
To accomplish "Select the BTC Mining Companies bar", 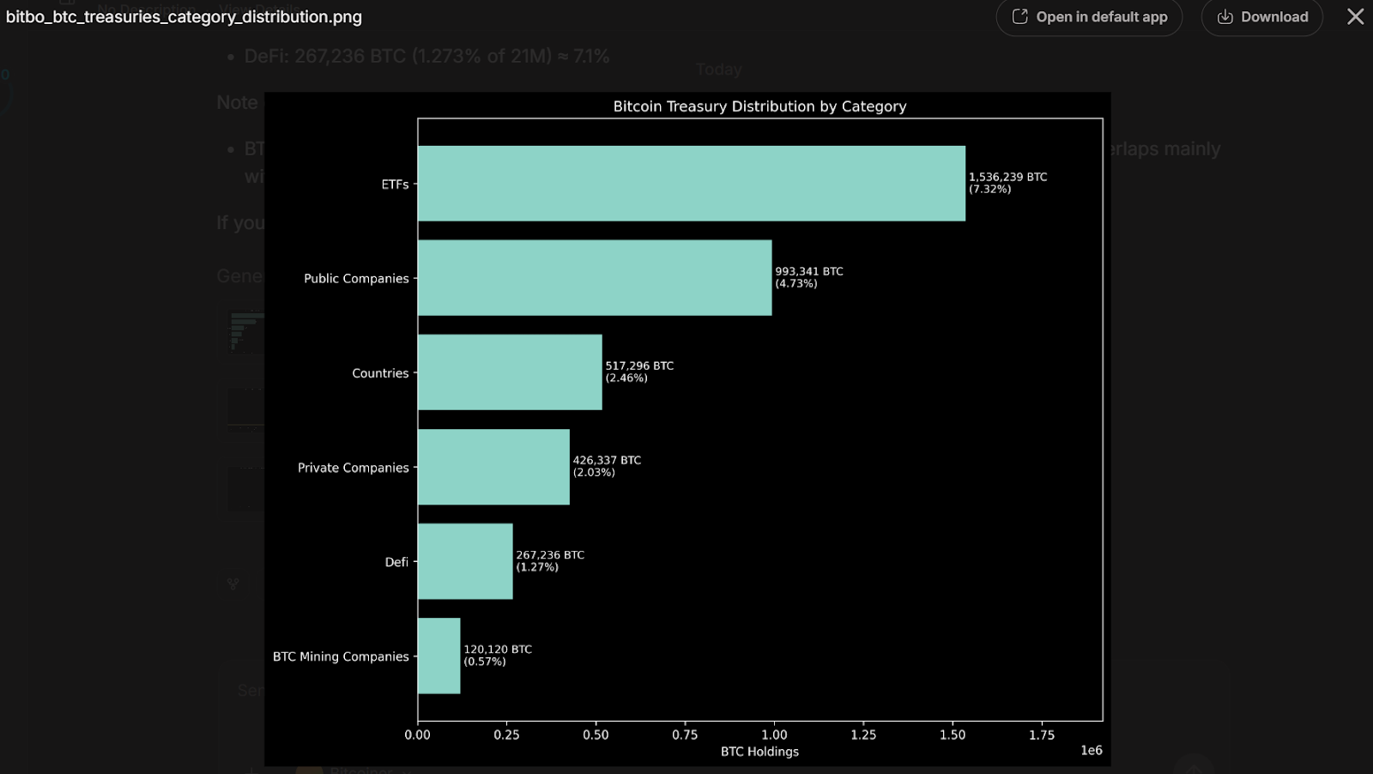I will point(439,656).
